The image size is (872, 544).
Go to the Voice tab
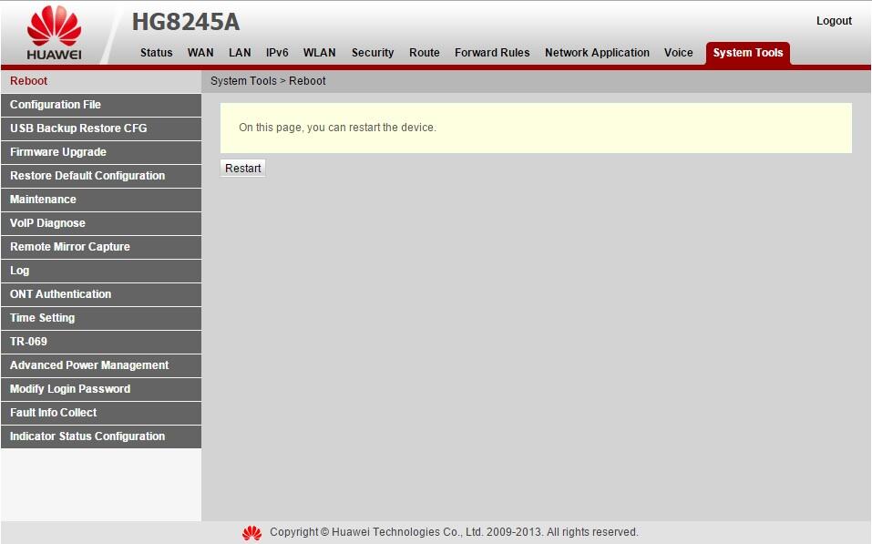coord(679,52)
